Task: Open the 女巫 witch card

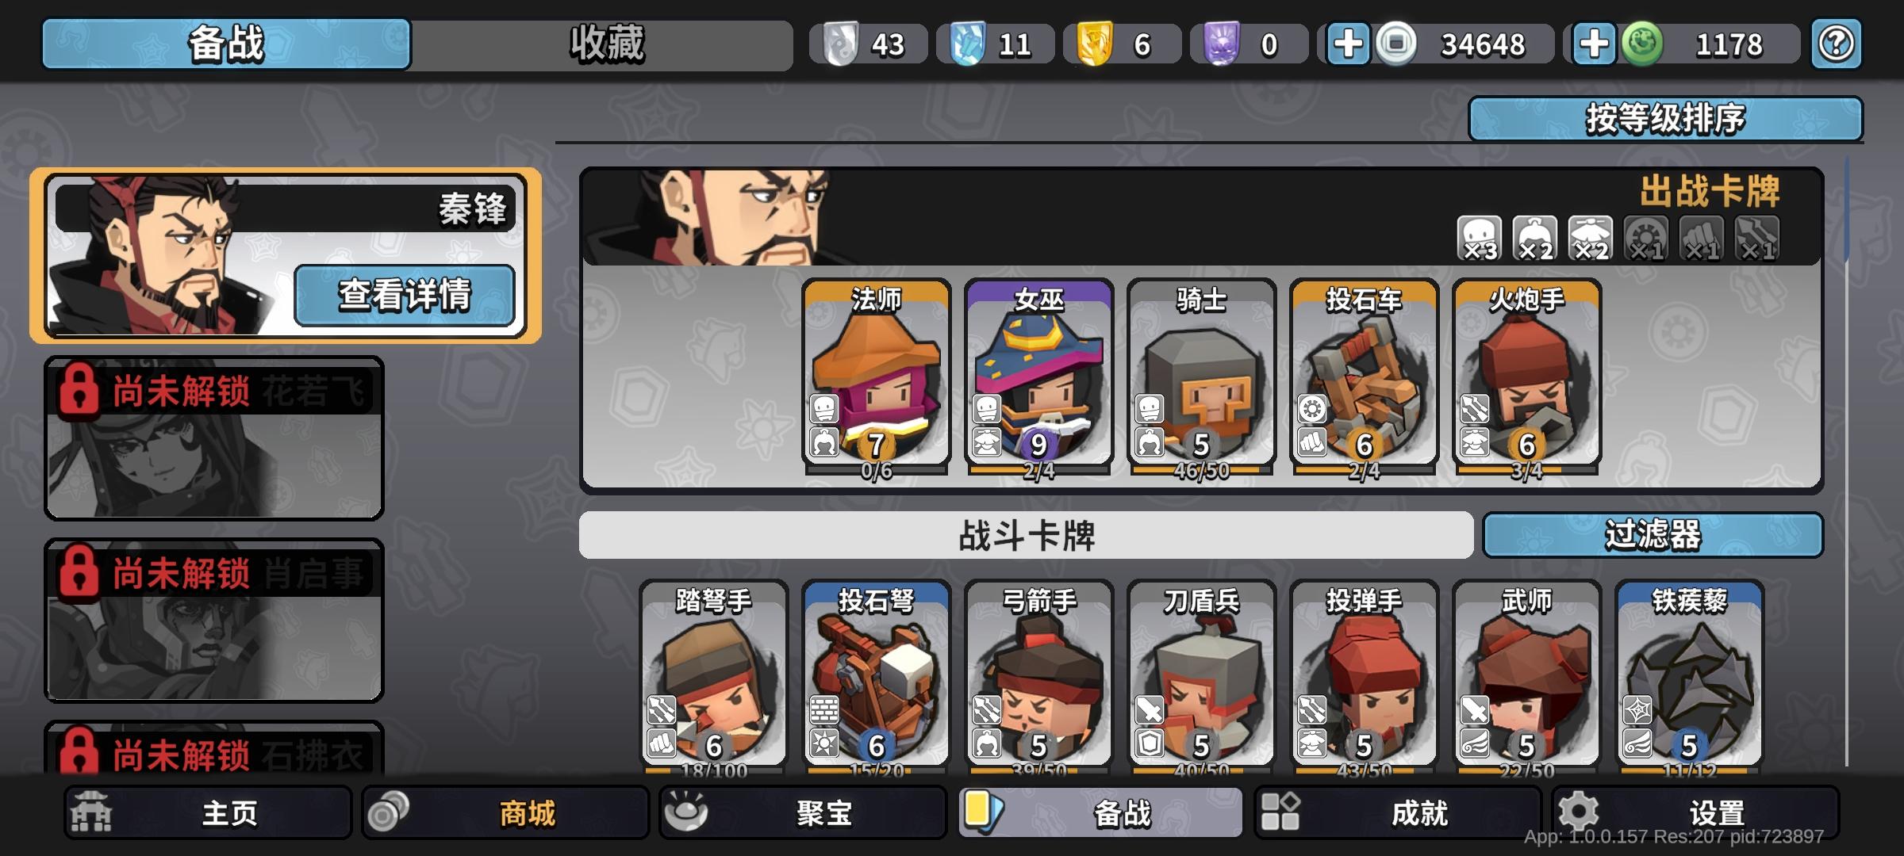Action: 1038,378
